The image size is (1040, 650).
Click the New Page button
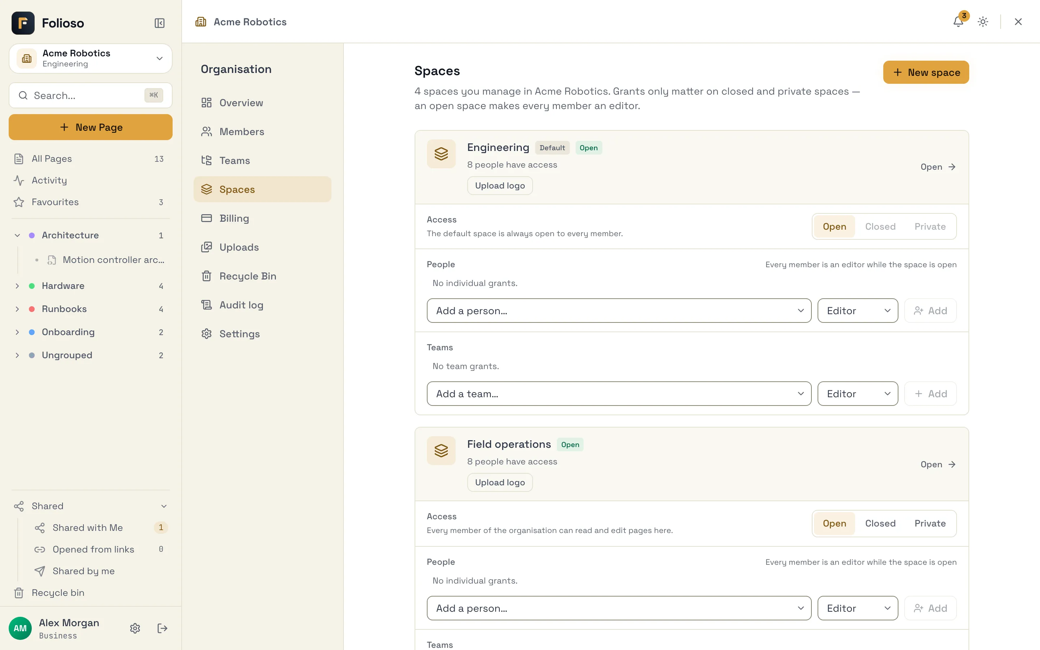click(x=91, y=127)
